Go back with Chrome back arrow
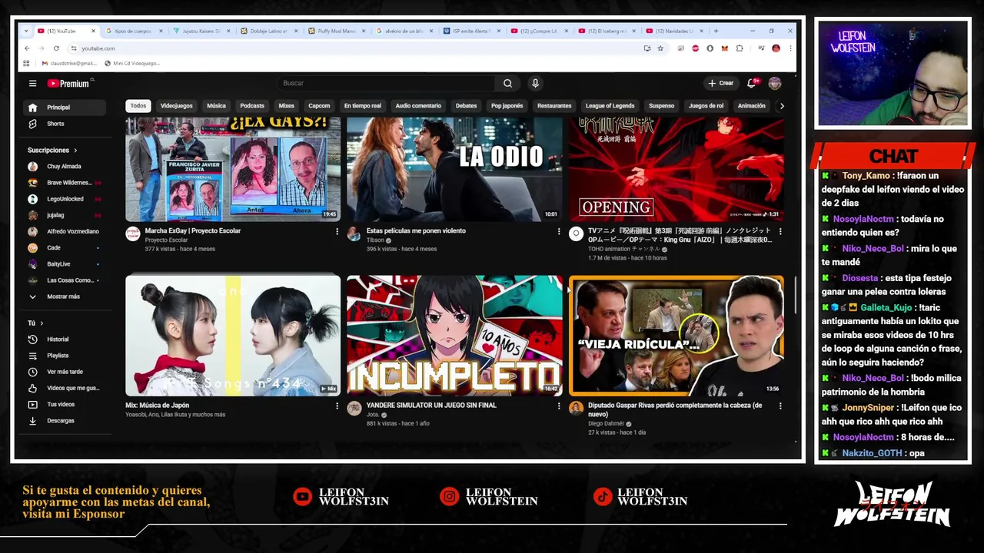Image resolution: width=984 pixels, height=553 pixels. 26,48
